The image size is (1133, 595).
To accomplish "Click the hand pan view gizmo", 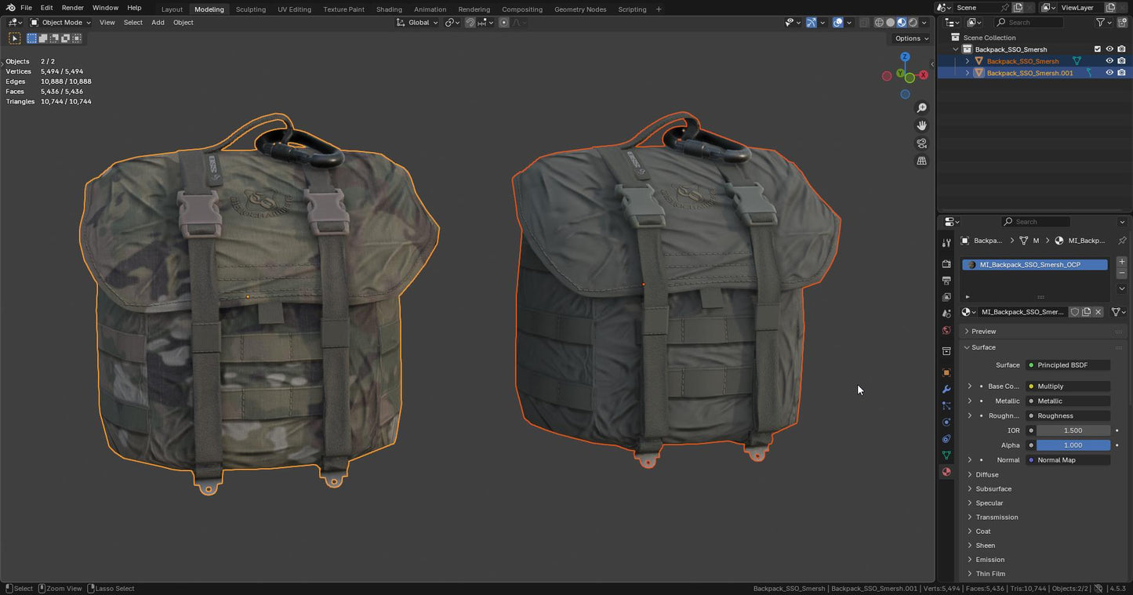I will [x=922, y=125].
